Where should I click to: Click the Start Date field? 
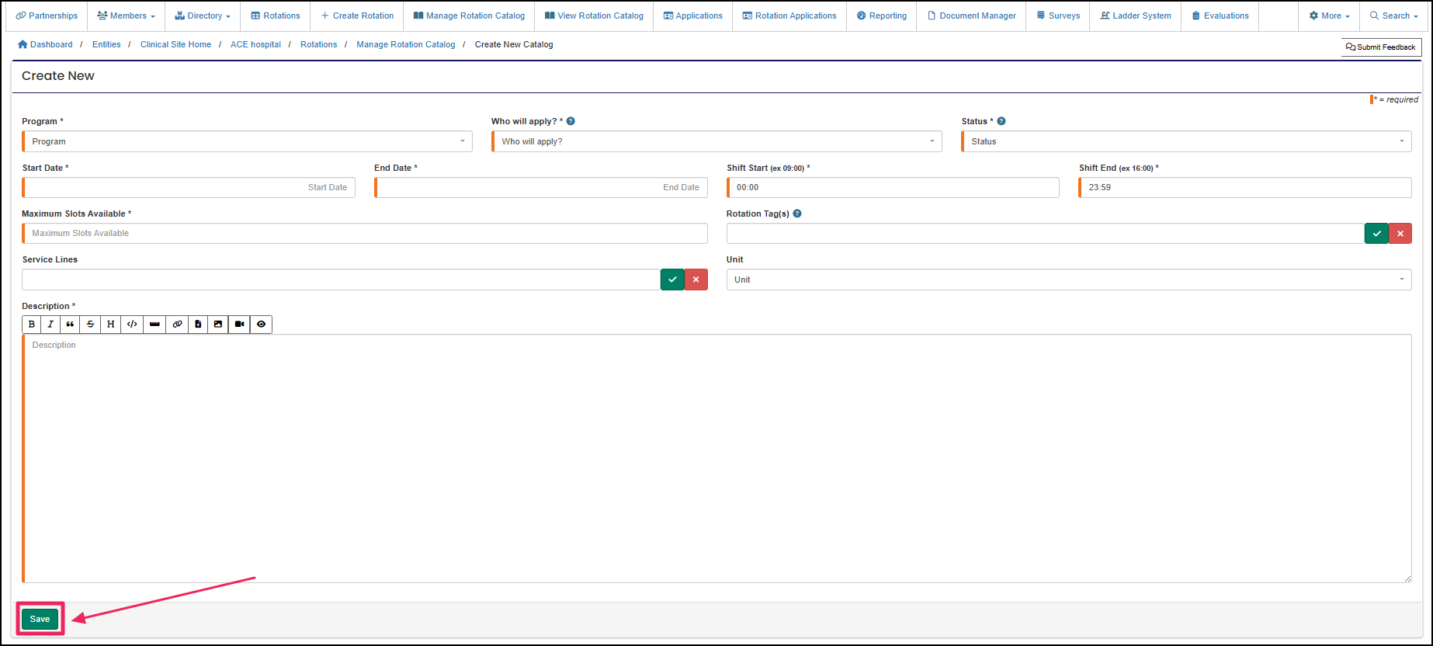click(x=189, y=187)
